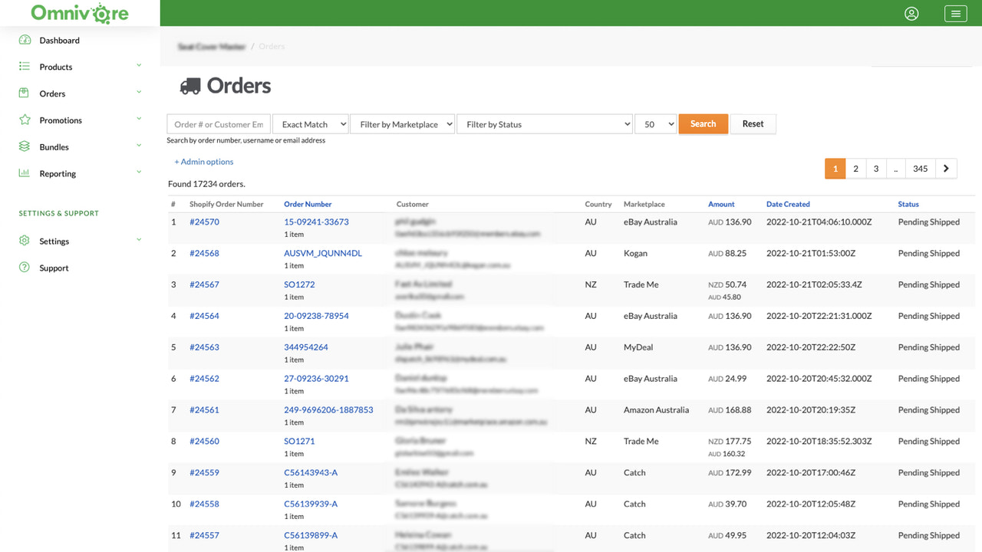Viewport: 982px width, 552px height.
Task: Expand the Exact Match dropdown
Action: (x=310, y=123)
